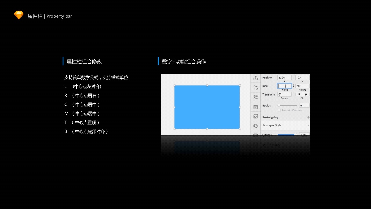Flip the shape vertically

(306, 94)
